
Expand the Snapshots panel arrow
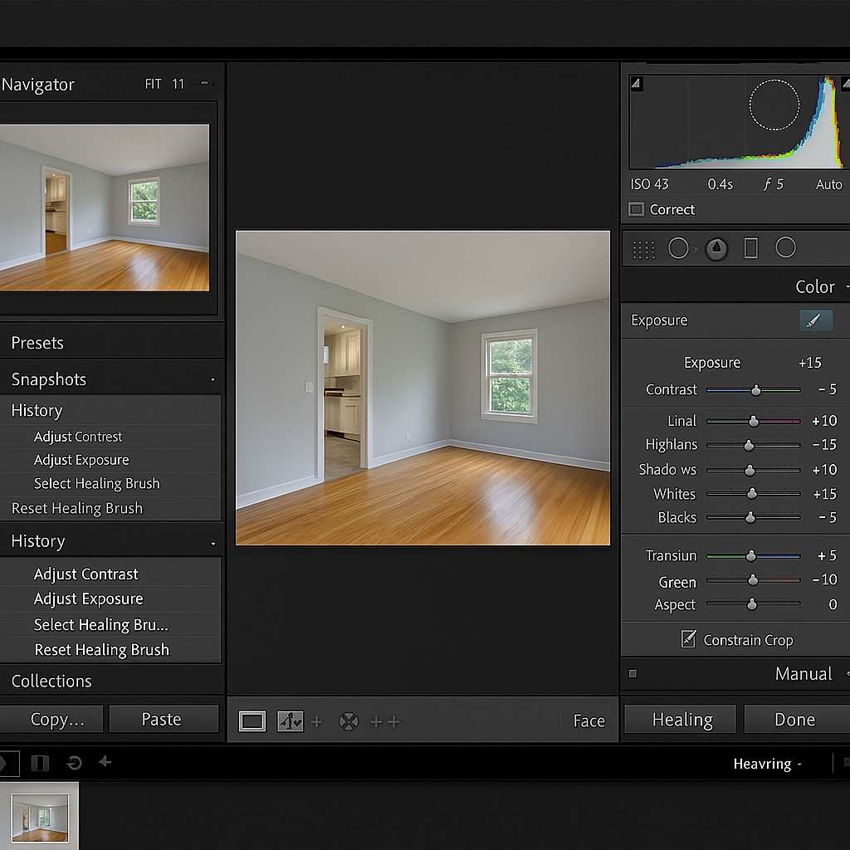(212, 380)
